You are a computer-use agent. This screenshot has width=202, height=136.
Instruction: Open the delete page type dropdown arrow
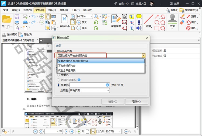[143, 56]
